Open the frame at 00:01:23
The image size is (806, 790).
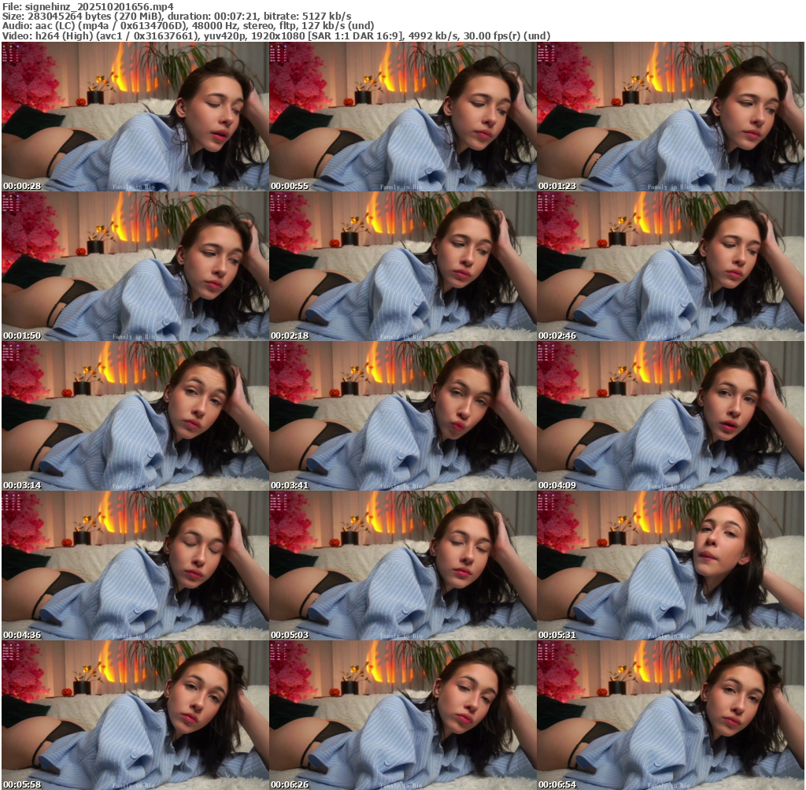click(671, 117)
